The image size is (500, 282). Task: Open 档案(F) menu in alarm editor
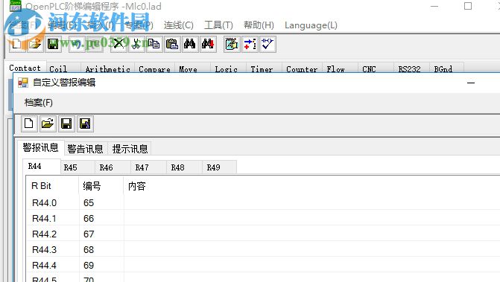(x=39, y=103)
